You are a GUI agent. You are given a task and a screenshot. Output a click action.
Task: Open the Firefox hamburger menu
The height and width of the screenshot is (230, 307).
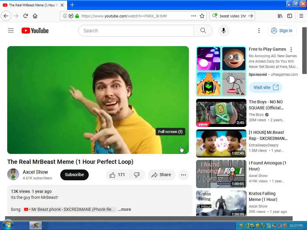[301, 16]
